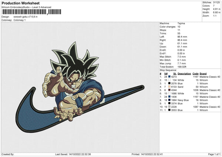Click the "Production Worksheet" title

pyautogui.click(x=21, y=3)
